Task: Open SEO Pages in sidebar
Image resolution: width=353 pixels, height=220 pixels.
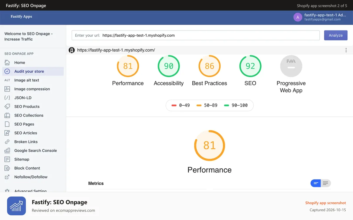Action: point(33,124)
